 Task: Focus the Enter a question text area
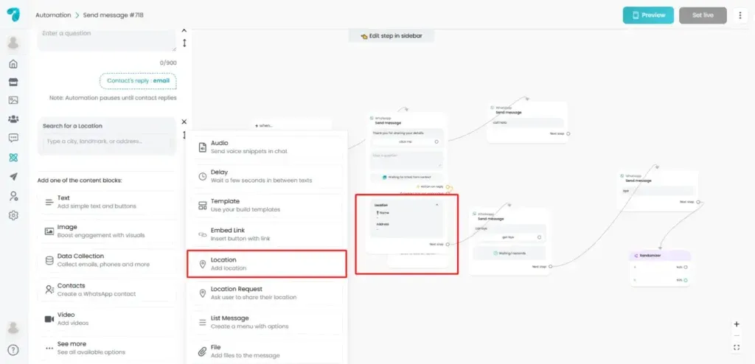(x=107, y=40)
